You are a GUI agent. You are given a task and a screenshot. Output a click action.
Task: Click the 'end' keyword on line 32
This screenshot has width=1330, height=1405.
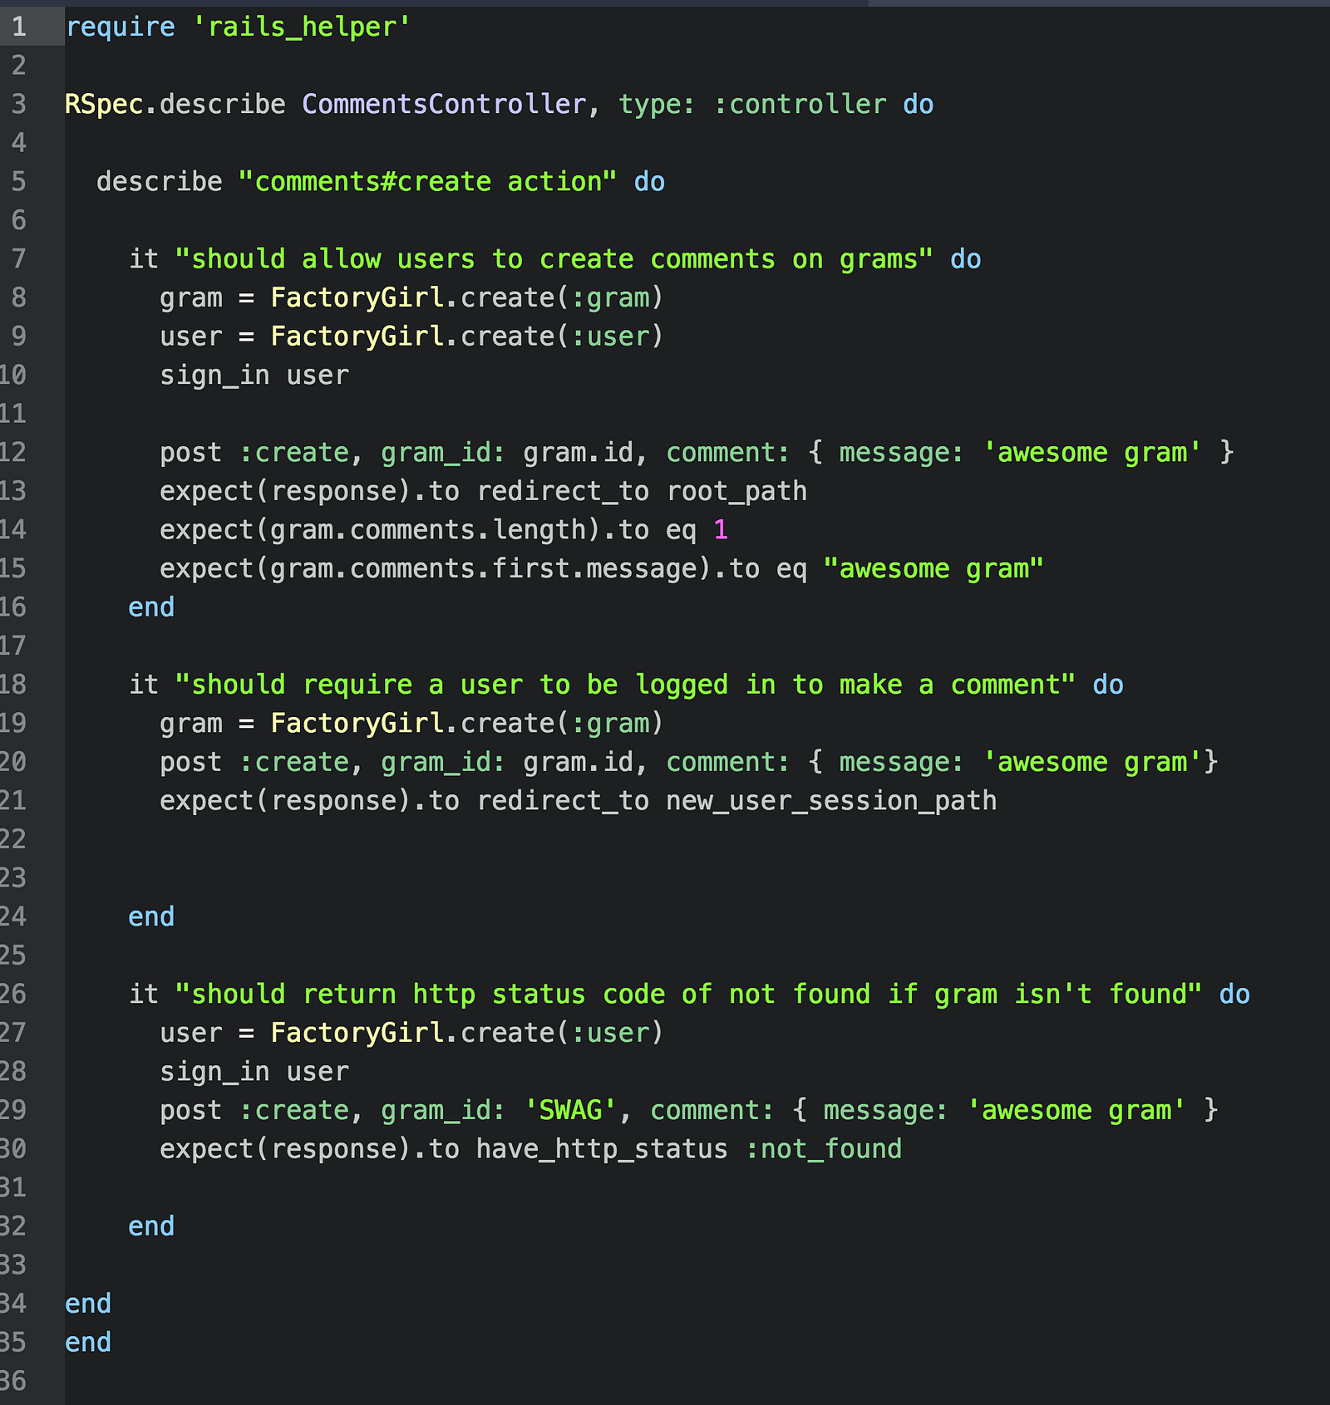click(x=151, y=1226)
